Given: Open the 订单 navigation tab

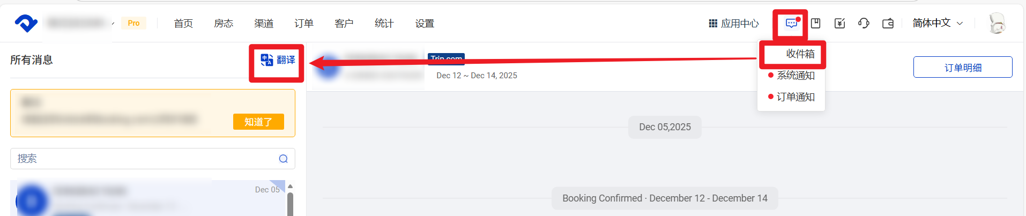Looking at the screenshot, I should (x=304, y=23).
